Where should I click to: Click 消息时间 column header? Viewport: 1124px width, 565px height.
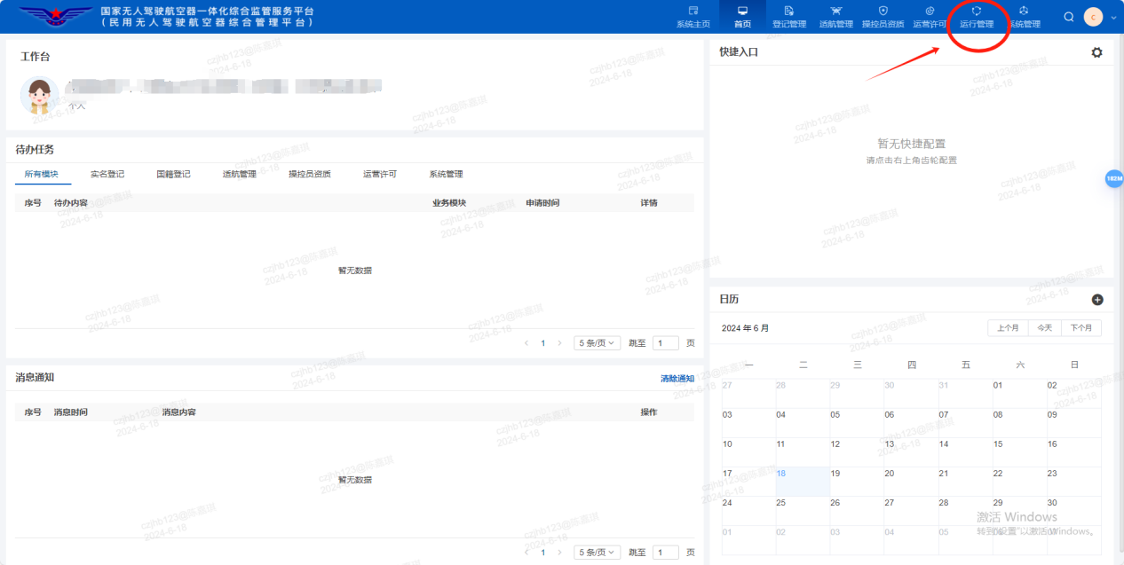tap(71, 412)
